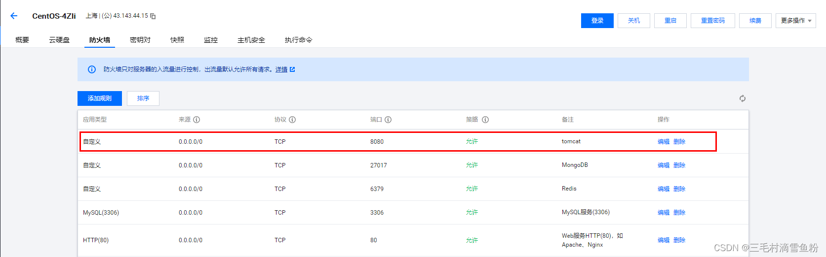The image size is (826, 257).
Task: Open the 快照 tab
Action: click(x=177, y=40)
